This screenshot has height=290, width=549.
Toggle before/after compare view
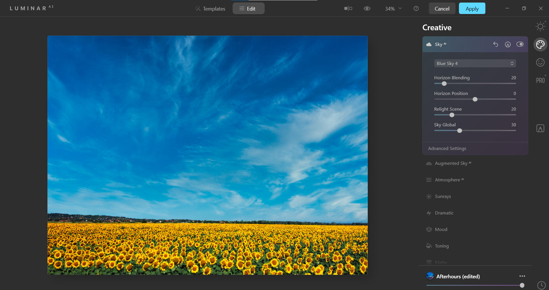pos(348,9)
